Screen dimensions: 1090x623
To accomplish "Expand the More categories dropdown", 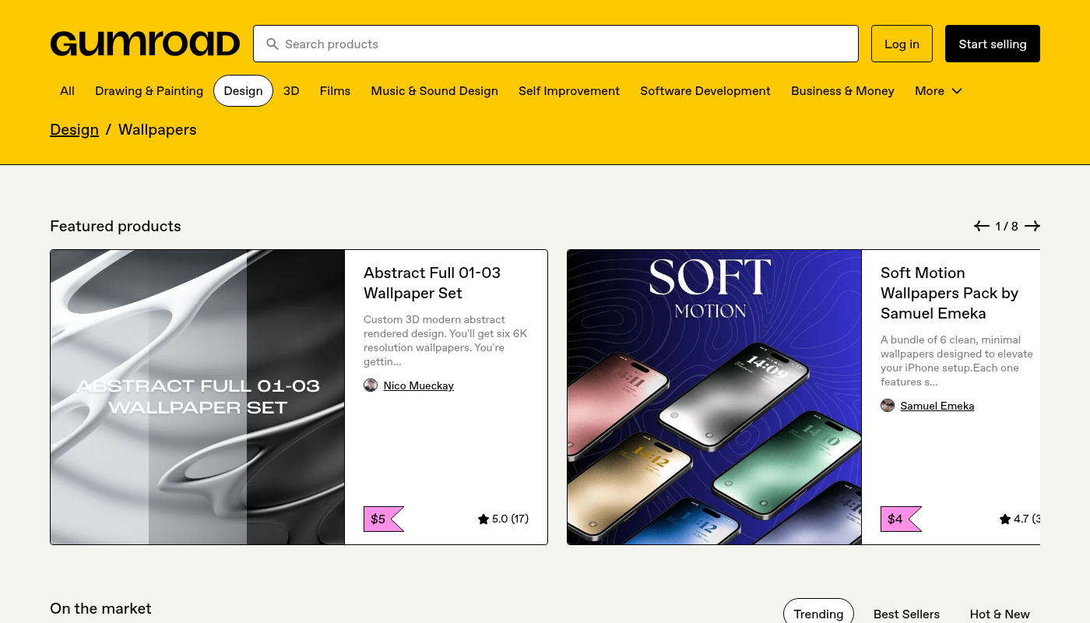I will click(938, 91).
